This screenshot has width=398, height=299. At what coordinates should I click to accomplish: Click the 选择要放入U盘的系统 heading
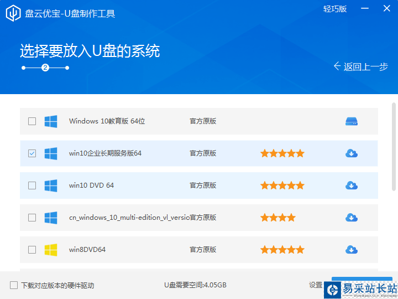point(90,50)
